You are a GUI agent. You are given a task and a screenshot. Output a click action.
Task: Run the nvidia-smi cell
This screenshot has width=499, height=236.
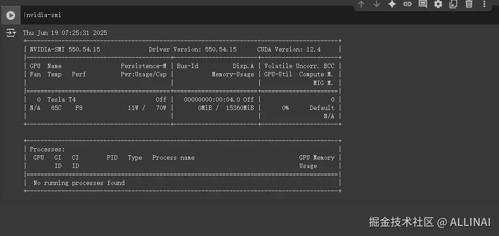coord(10,15)
